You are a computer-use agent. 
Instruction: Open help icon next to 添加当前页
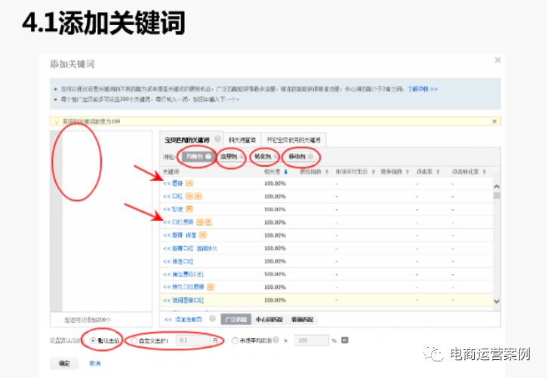pyautogui.click(x=212, y=318)
